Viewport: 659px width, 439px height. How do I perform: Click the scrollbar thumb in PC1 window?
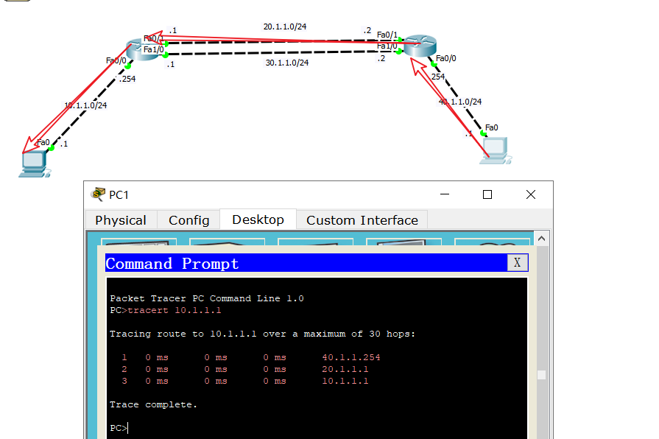[542, 375]
